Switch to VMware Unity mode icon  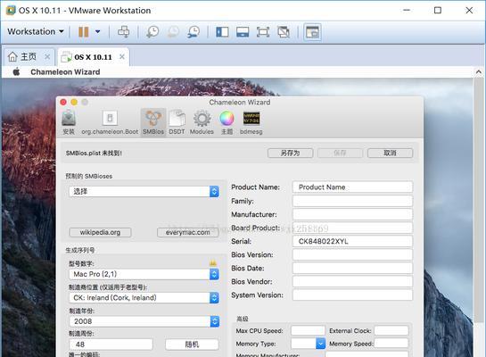284,31
